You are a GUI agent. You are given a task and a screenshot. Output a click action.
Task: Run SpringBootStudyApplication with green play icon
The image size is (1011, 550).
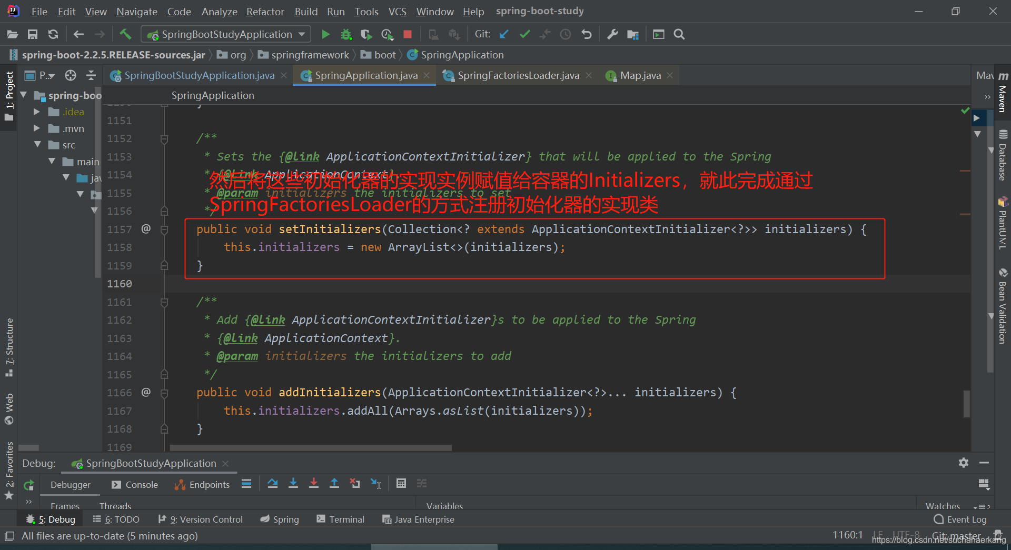pyautogui.click(x=325, y=34)
